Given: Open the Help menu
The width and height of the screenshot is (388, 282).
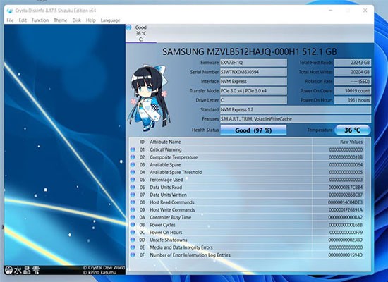Looking at the screenshot, I should pyautogui.click(x=90, y=20).
